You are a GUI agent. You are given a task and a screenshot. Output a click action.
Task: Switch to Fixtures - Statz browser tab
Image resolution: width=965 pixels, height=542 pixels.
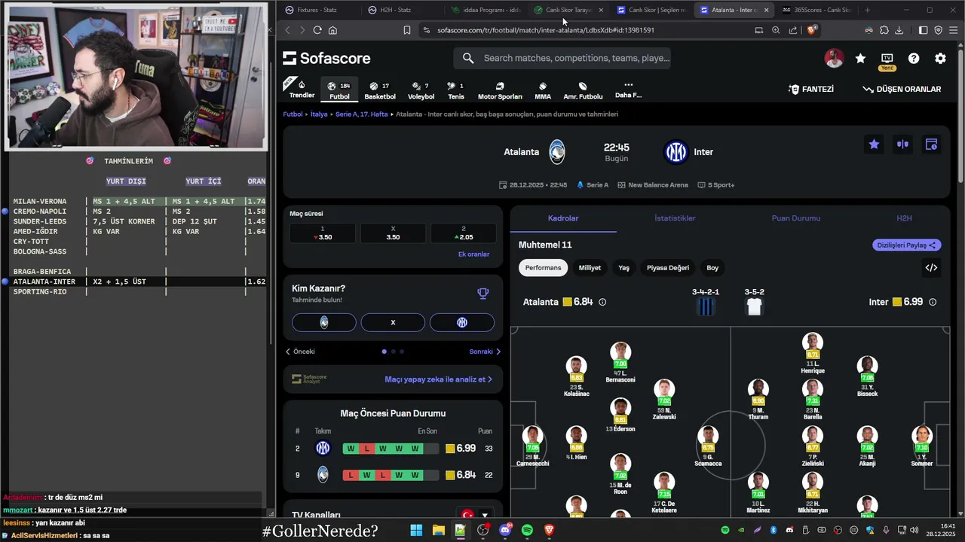coord(317,10)
